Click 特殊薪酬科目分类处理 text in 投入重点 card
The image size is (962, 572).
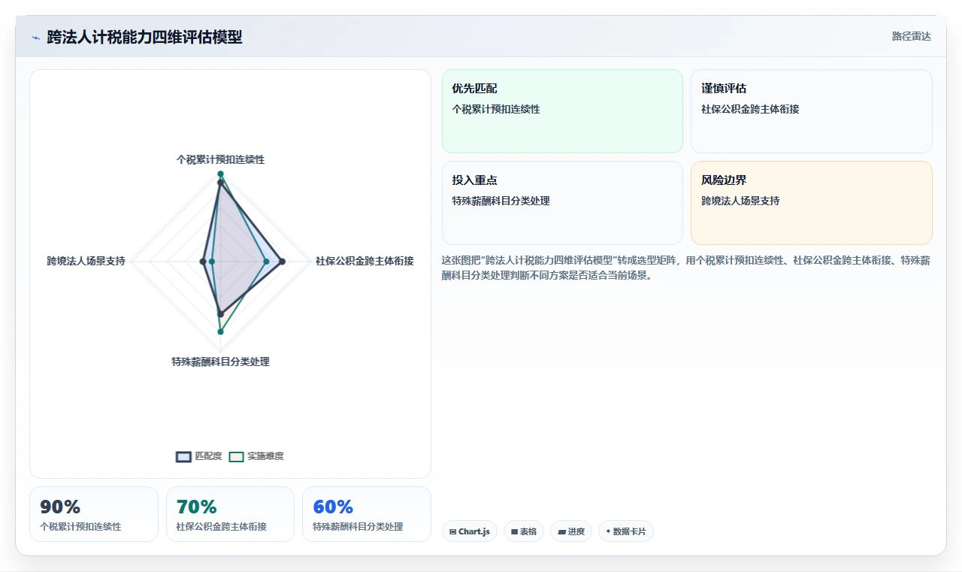tap(501, 201)
